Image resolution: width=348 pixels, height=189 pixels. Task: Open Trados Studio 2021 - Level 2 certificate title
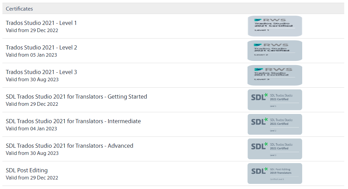tap(41, 47)
